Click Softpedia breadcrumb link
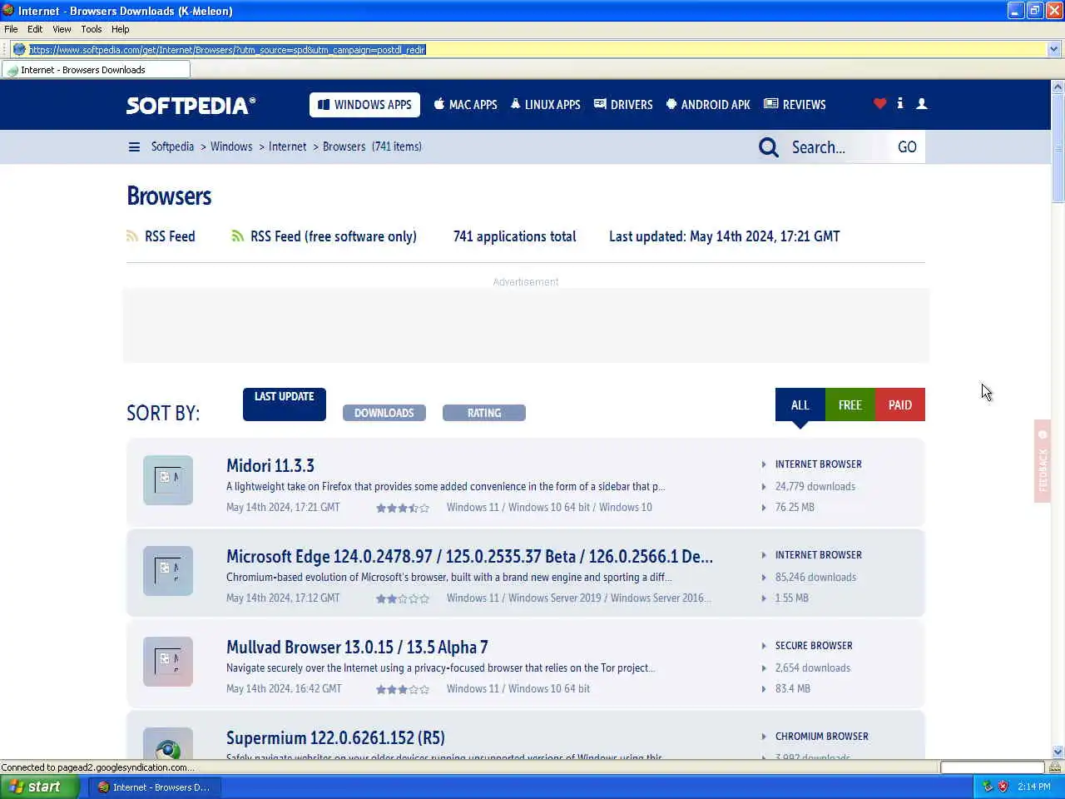This screenshot has height=799, width=1065. point(172,146)
